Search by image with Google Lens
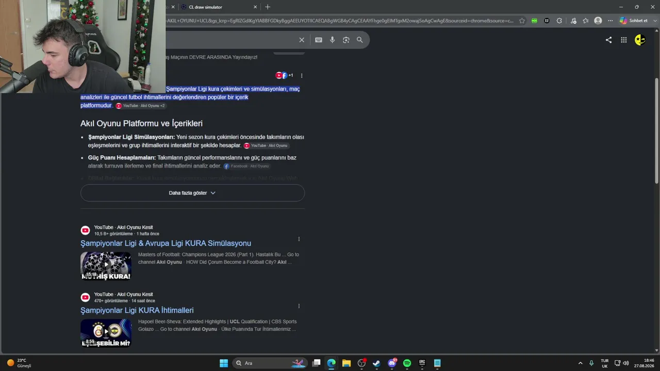The width and height of the screenshot is (660, 371). (346, 40)
